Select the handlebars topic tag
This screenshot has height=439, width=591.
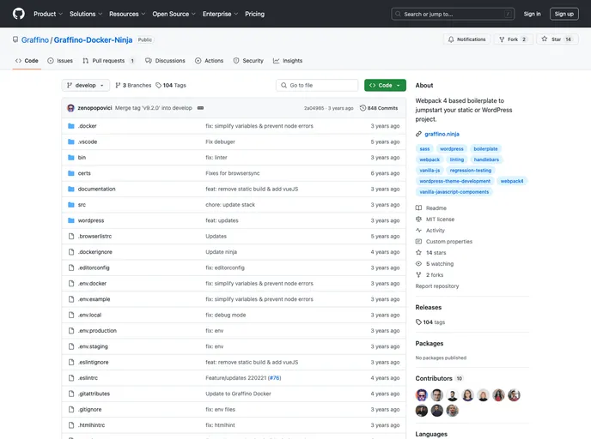pos(486,159)
